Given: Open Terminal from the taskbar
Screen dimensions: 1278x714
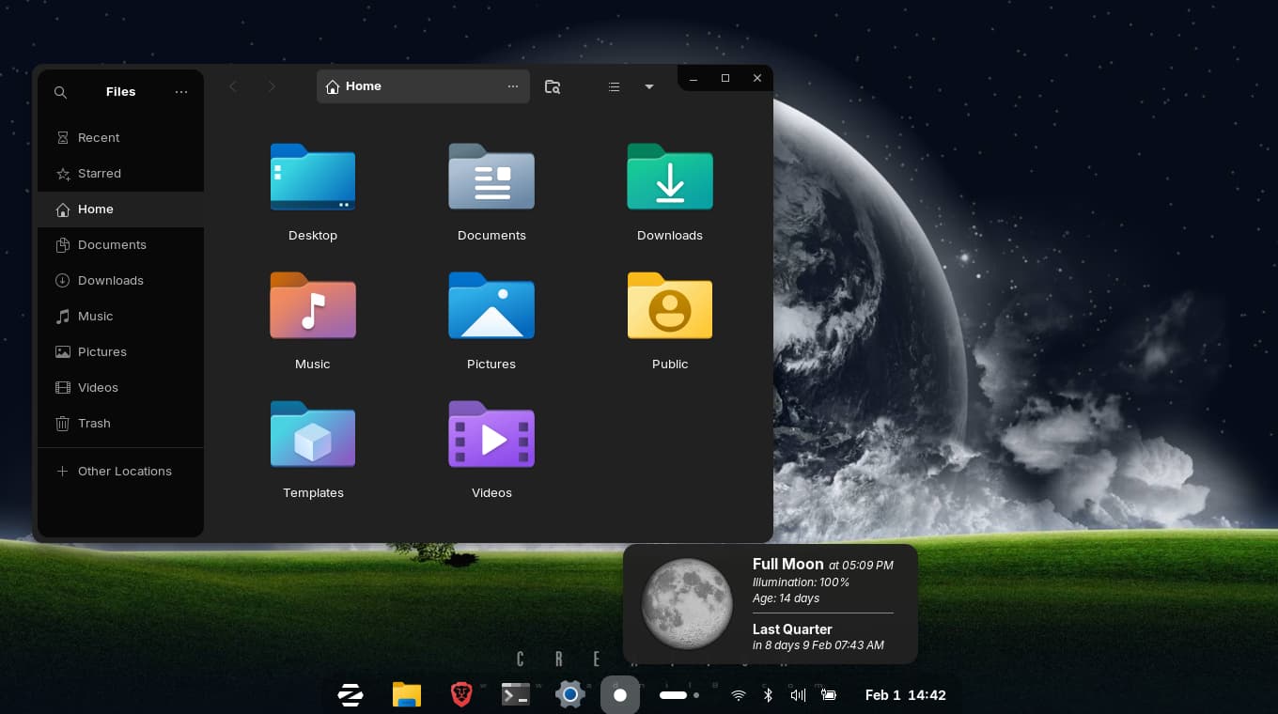Looking at the screenshot, I should [515, 695].
